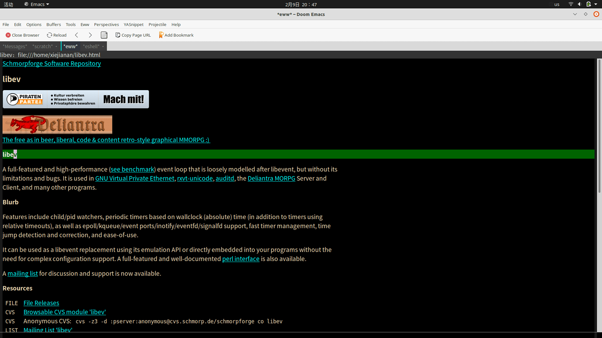Click the Piratenpartei Mach mit banner

[x=76, y=99]
